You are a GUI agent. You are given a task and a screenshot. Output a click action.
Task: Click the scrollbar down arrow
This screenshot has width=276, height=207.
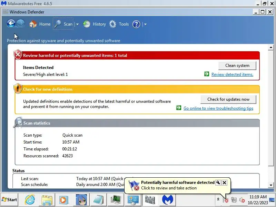pos(271,185)
